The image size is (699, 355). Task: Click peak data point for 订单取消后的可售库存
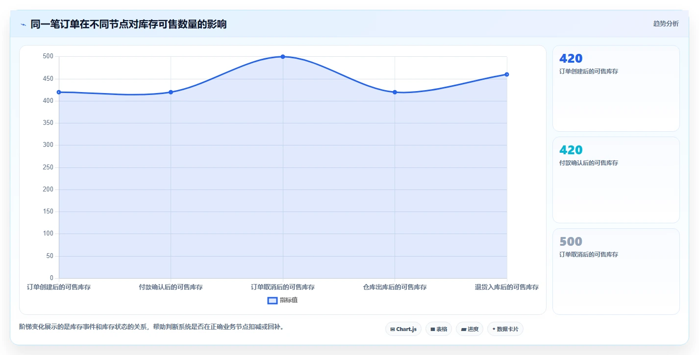[x=283, y=57]
